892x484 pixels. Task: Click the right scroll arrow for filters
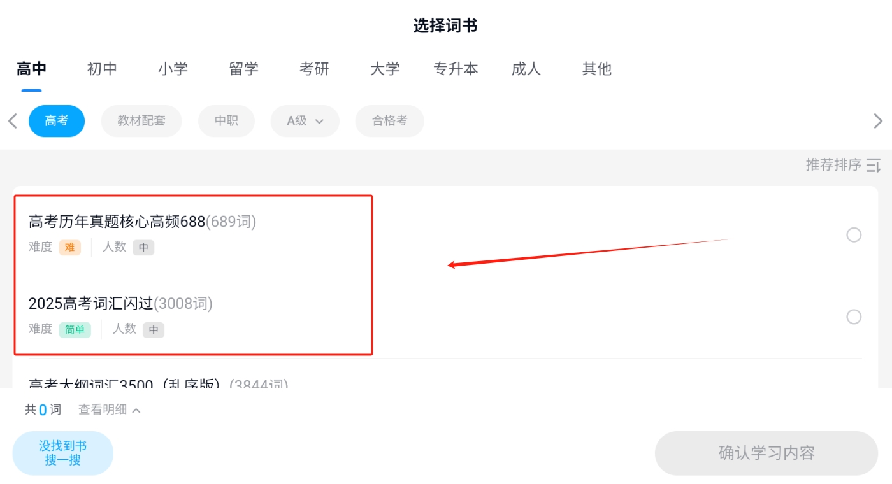coord(878,121)
